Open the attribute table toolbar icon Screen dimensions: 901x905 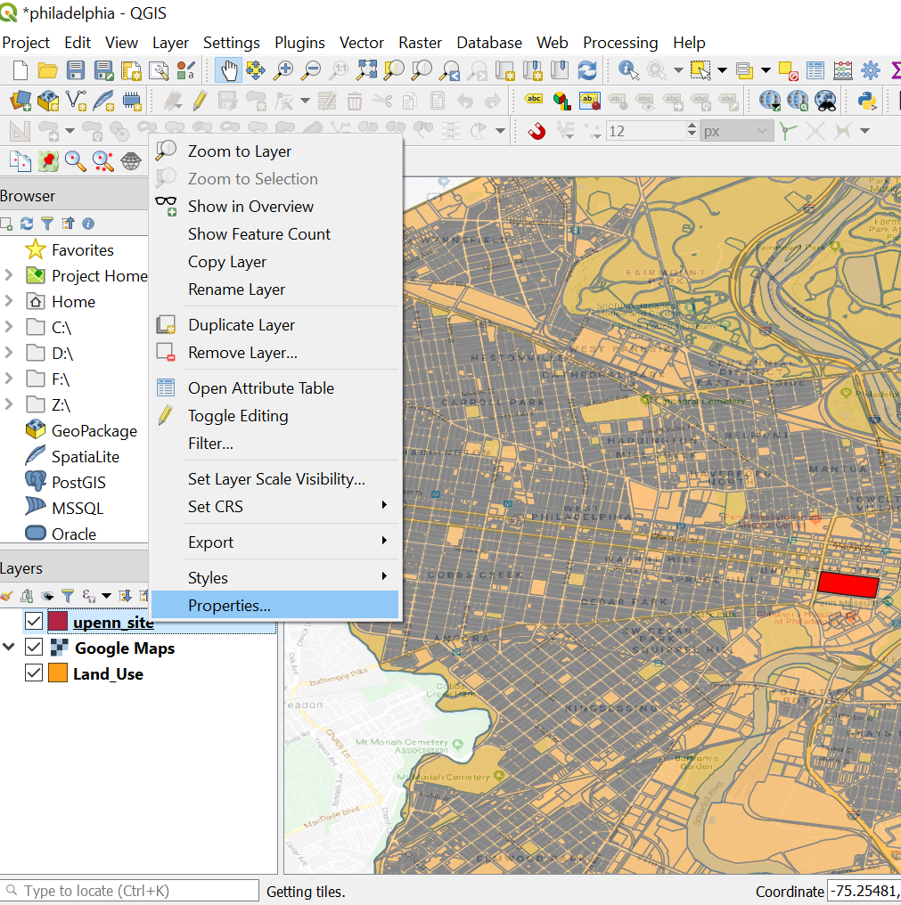[x=815, y=70]
